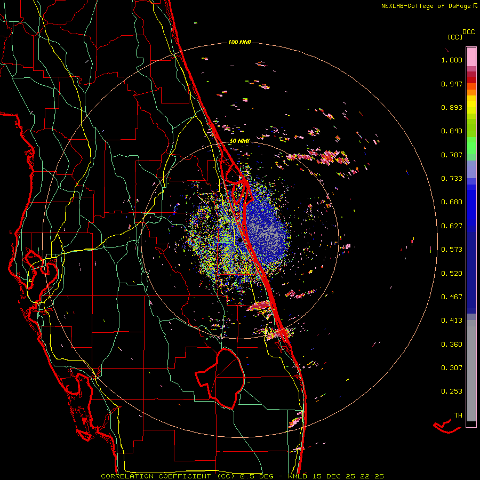Click the KMLB radar site marker at the map center
This screenshot has width=480, height=480.
[240, 240]
